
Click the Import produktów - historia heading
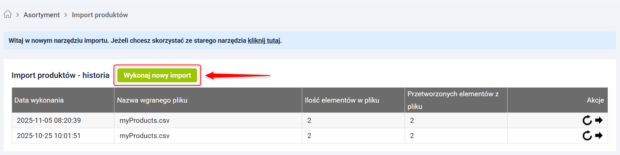pyautogui.click(x=60, y=75)
